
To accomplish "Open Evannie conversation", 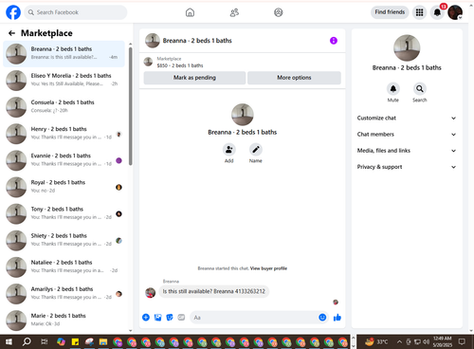I will coord(64,160).
